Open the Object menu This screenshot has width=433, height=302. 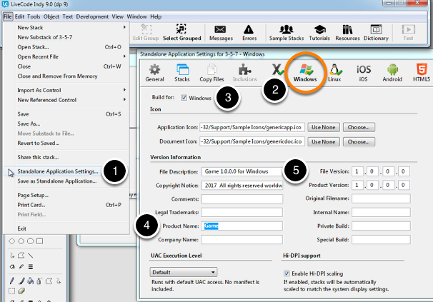(51, 16)
